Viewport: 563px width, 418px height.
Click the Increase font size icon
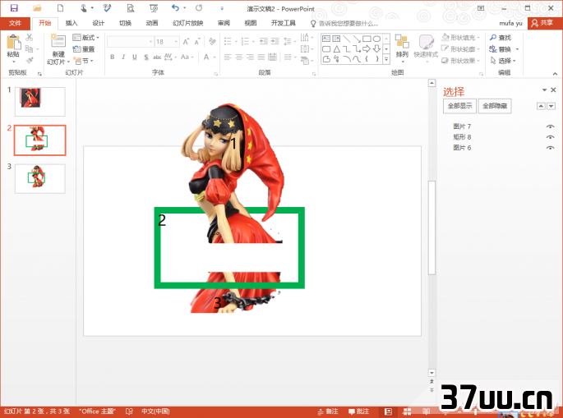(186, 42)
